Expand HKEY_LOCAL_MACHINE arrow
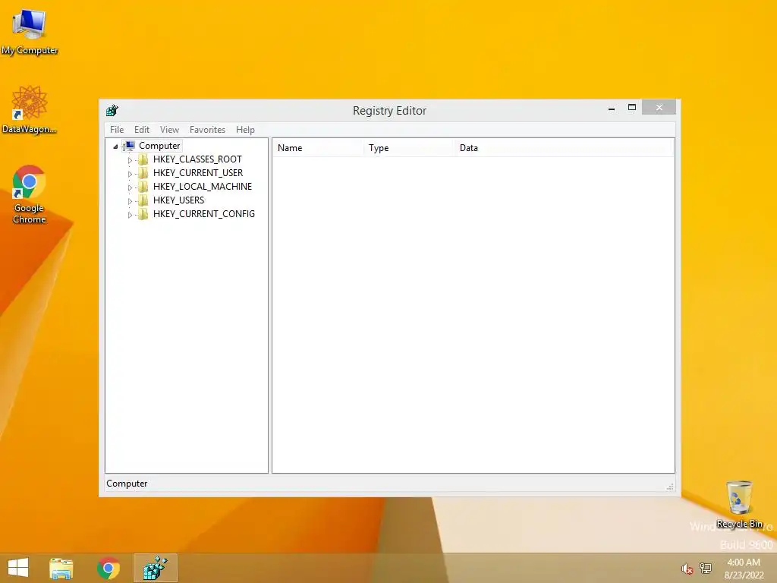The image size is (777, 583). pyautogui.click(x=130, y=188)
